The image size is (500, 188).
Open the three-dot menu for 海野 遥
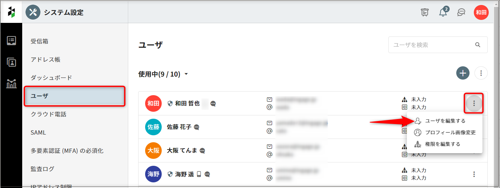[474, 174]
